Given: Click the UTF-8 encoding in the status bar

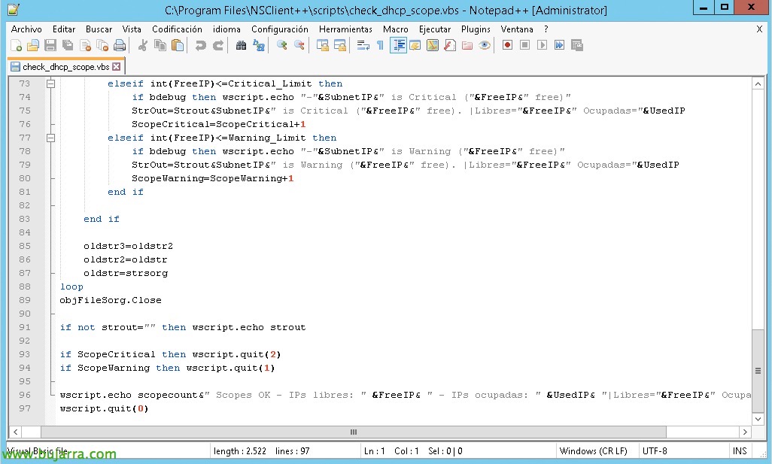Looking at the screenshot, I should point(655,451).
